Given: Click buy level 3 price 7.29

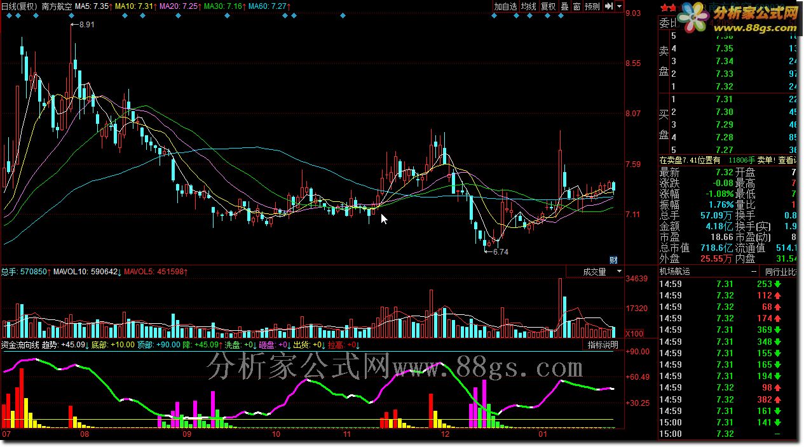Looking at the screenshot, I should (725, 124).
